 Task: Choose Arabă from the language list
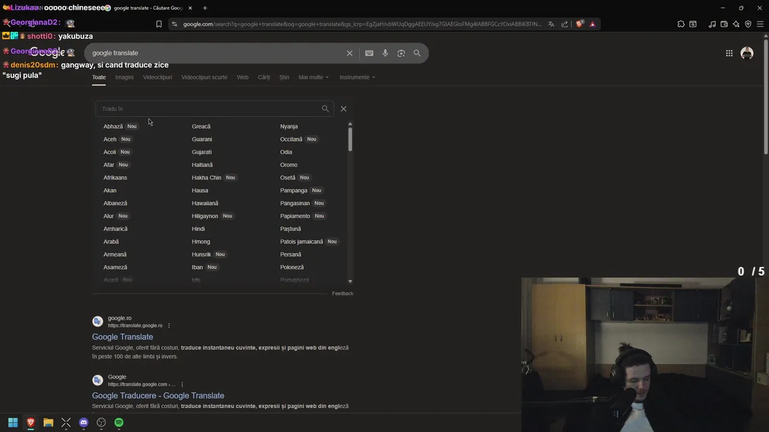111,242
